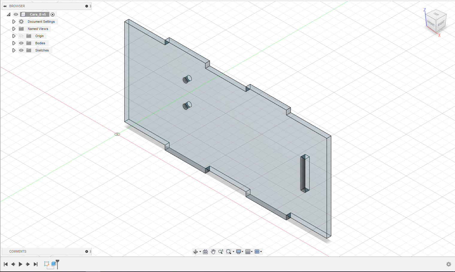
Task: Click the BROWSER panel resize handle
Action: pyautogui.click(x=90, y=6)
